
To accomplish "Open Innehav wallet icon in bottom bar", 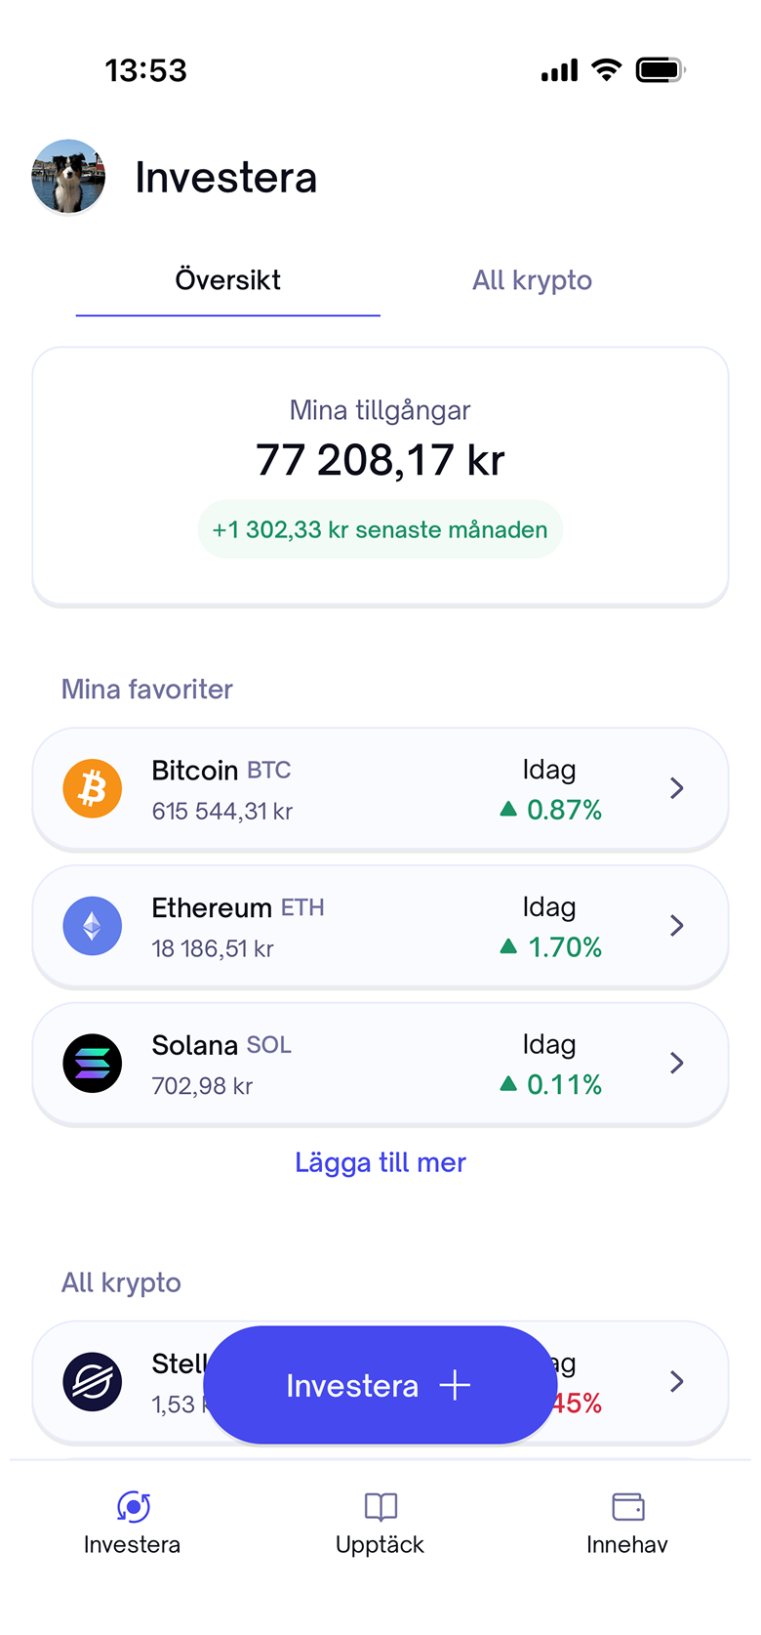I will click(x=628, y=1507).
